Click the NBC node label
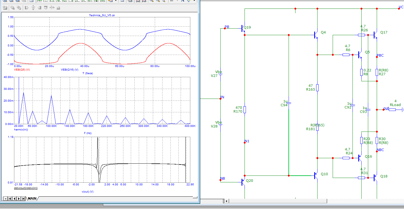 (x=380, y=150)
